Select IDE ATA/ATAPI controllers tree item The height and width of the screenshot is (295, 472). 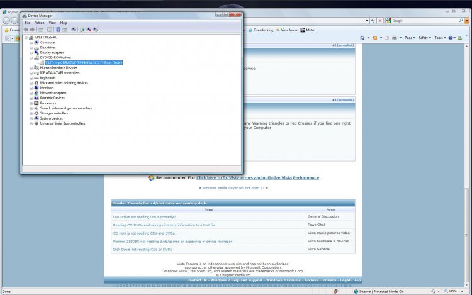point(60,73)
